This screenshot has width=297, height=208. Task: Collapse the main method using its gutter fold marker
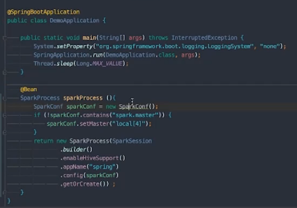[5, 38]
